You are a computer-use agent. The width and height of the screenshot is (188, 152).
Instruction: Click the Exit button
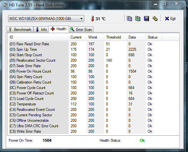point(170,19)
